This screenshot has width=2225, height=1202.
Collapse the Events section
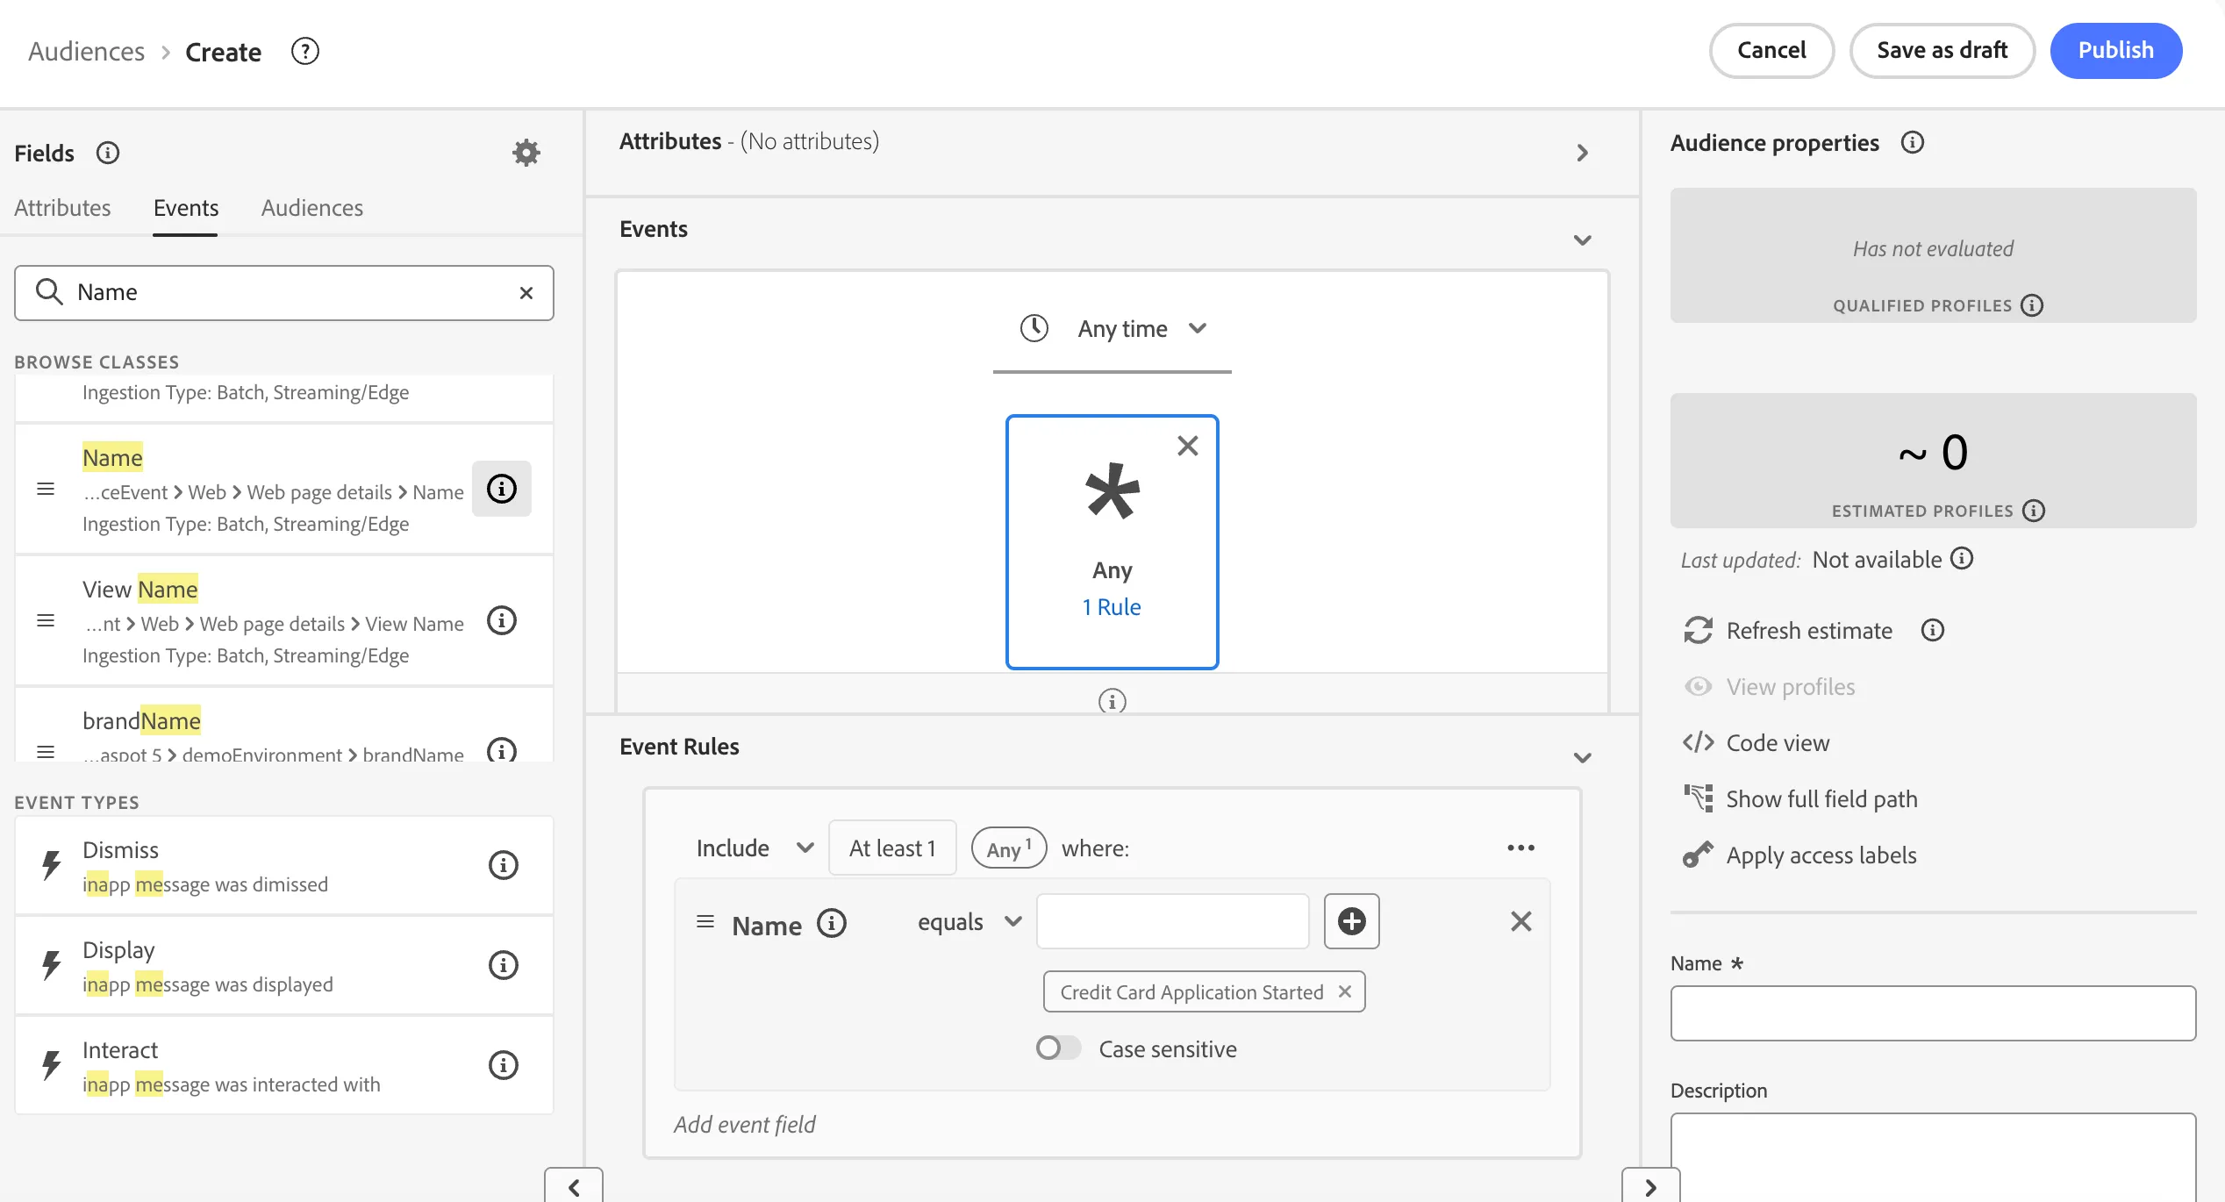pos(1582,240)
